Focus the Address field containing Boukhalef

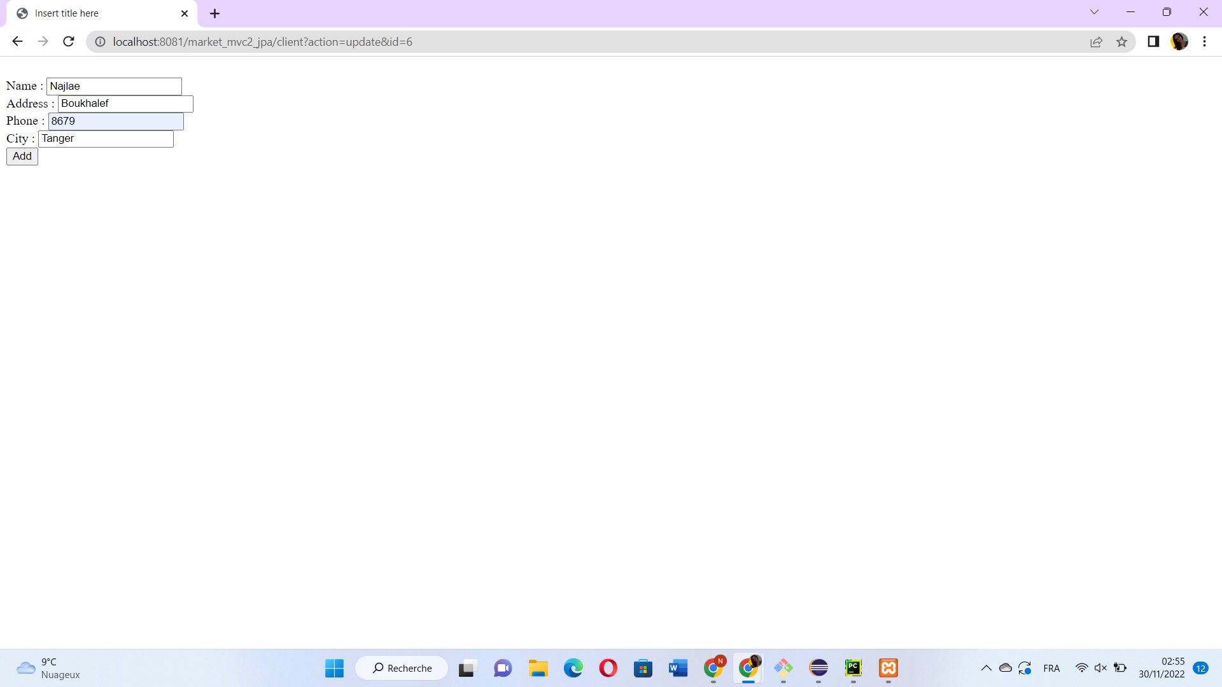(x=125, y=104)
